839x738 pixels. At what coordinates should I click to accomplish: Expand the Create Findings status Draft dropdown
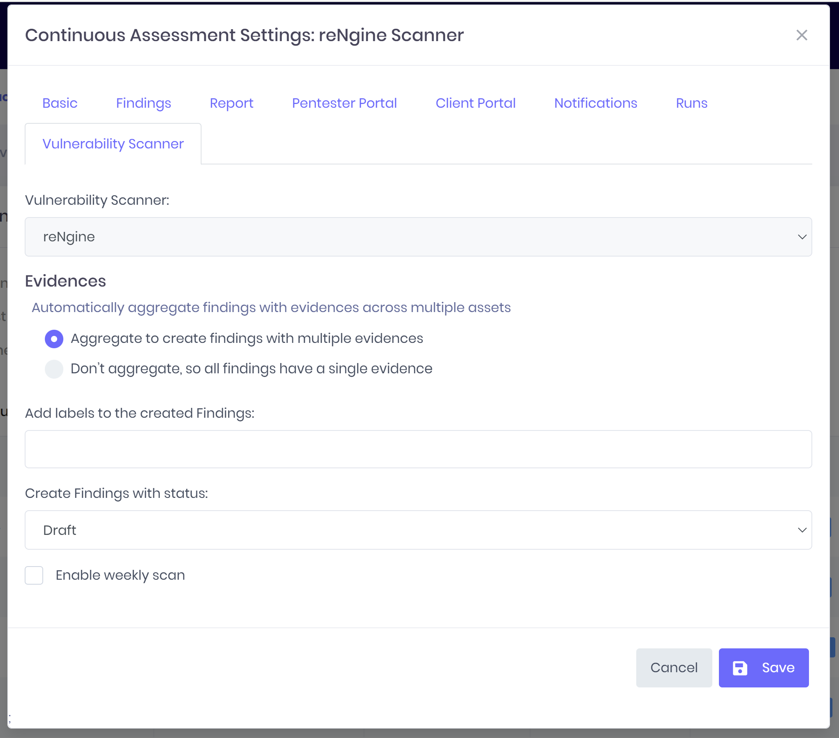click(418, 530)
